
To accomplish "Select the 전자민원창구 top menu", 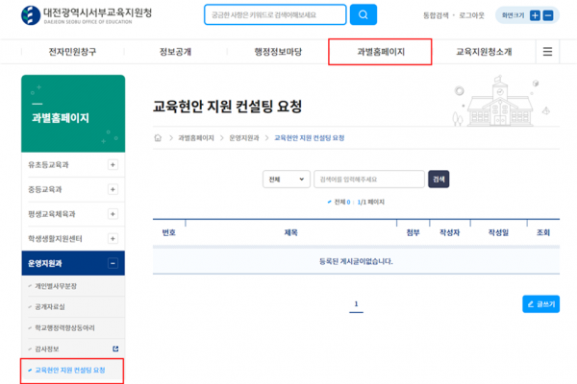I will click(72, 52).
